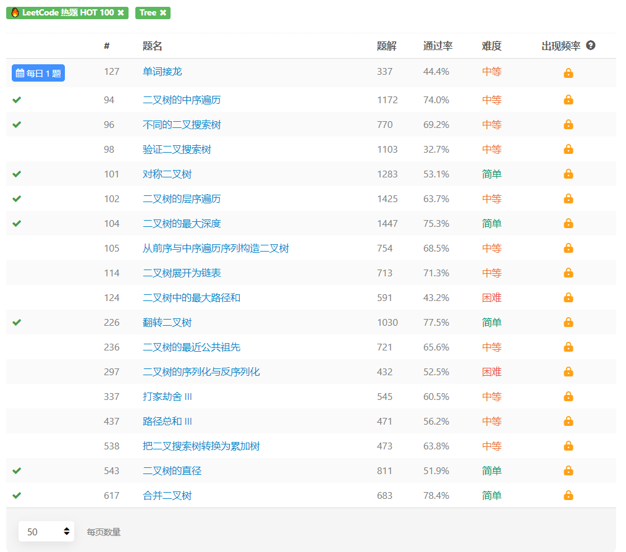Image resolution: width=626 pixels, height=552 pixels.
Task: Open problem 二叉树的最近公共祖先
Action: pyautogui.click(x=191, y=347)
